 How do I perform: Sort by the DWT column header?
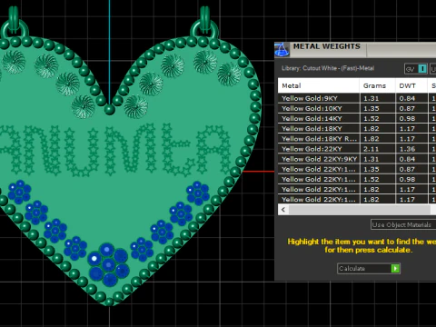click(411, 85)
